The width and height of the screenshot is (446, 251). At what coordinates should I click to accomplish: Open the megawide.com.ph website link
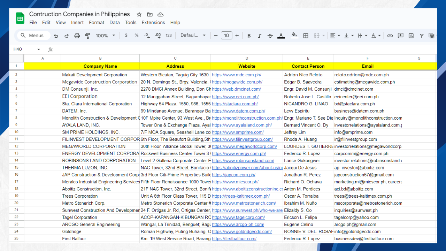237,82
